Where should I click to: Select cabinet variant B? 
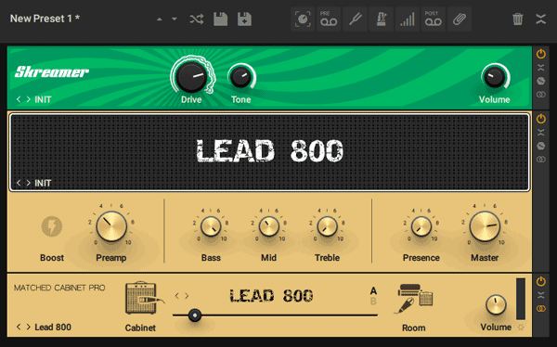click(373, 302)
